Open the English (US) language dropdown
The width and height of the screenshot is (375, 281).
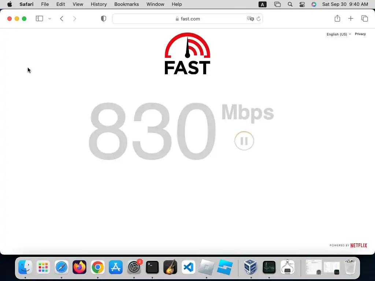click(339, 34)
